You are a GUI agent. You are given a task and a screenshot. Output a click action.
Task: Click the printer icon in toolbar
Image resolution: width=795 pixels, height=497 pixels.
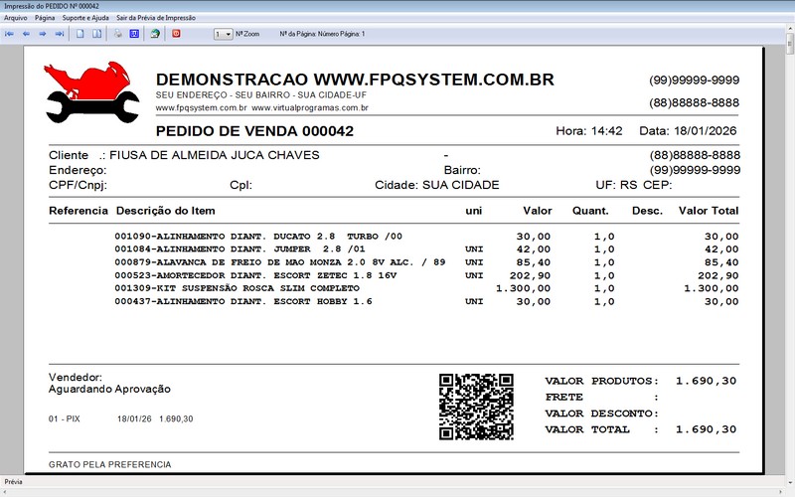[118, 34]
